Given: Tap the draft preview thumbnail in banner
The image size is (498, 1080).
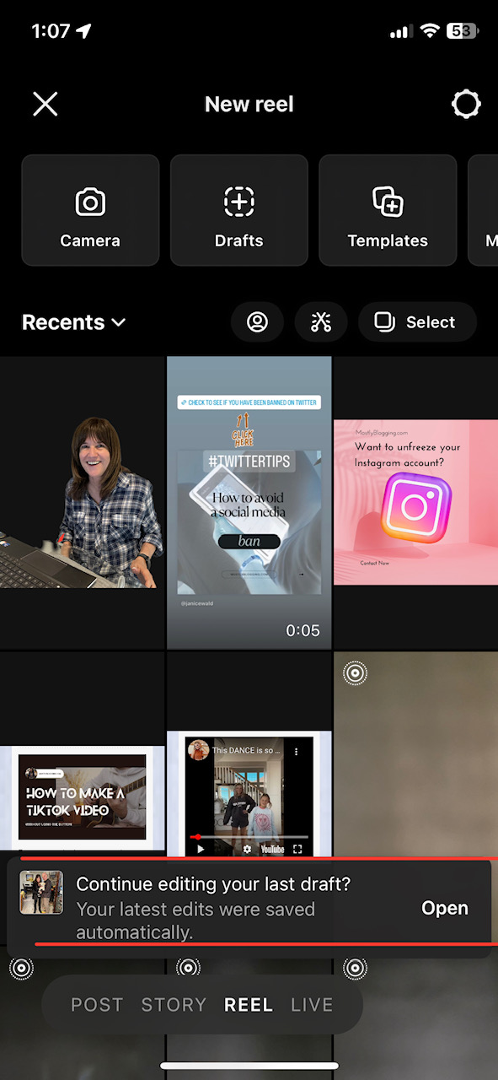Looking at the screenshot, I should [41, 893].
